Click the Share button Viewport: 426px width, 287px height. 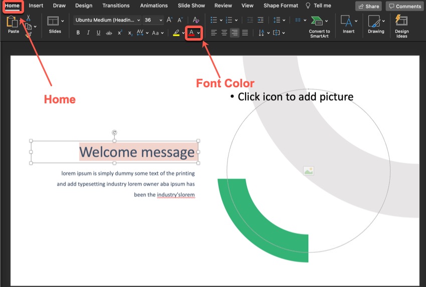click(x=368, y=7)
